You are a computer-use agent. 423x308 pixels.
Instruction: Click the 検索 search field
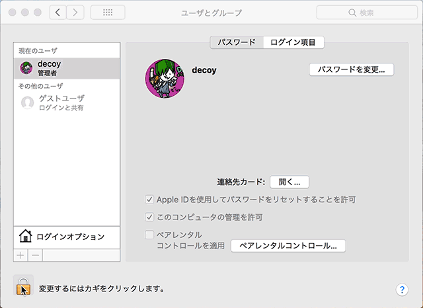click(x=367, y=13)
